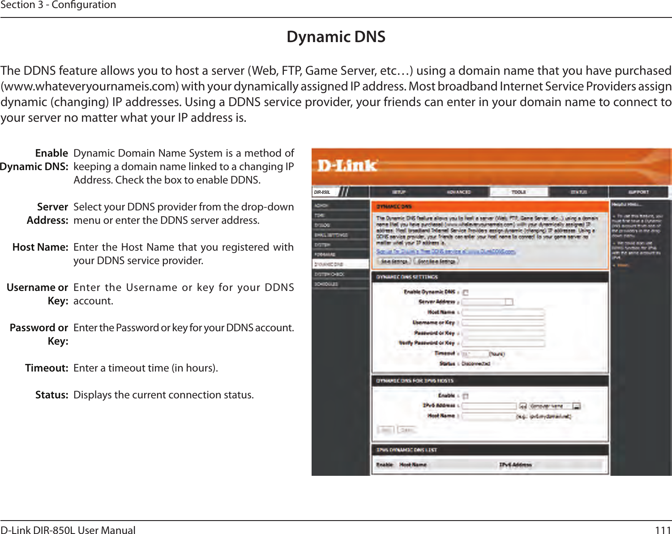Open the Computer Name dropdown
This screenshot has width=672, height=534.
(x=555, y=406)
